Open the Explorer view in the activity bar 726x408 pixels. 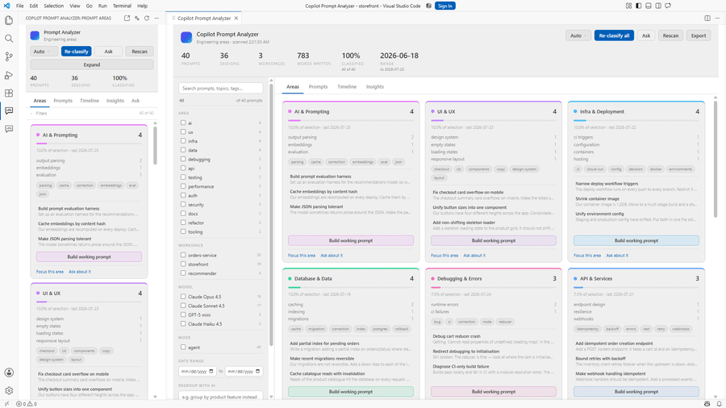click(x=9, y=20)
